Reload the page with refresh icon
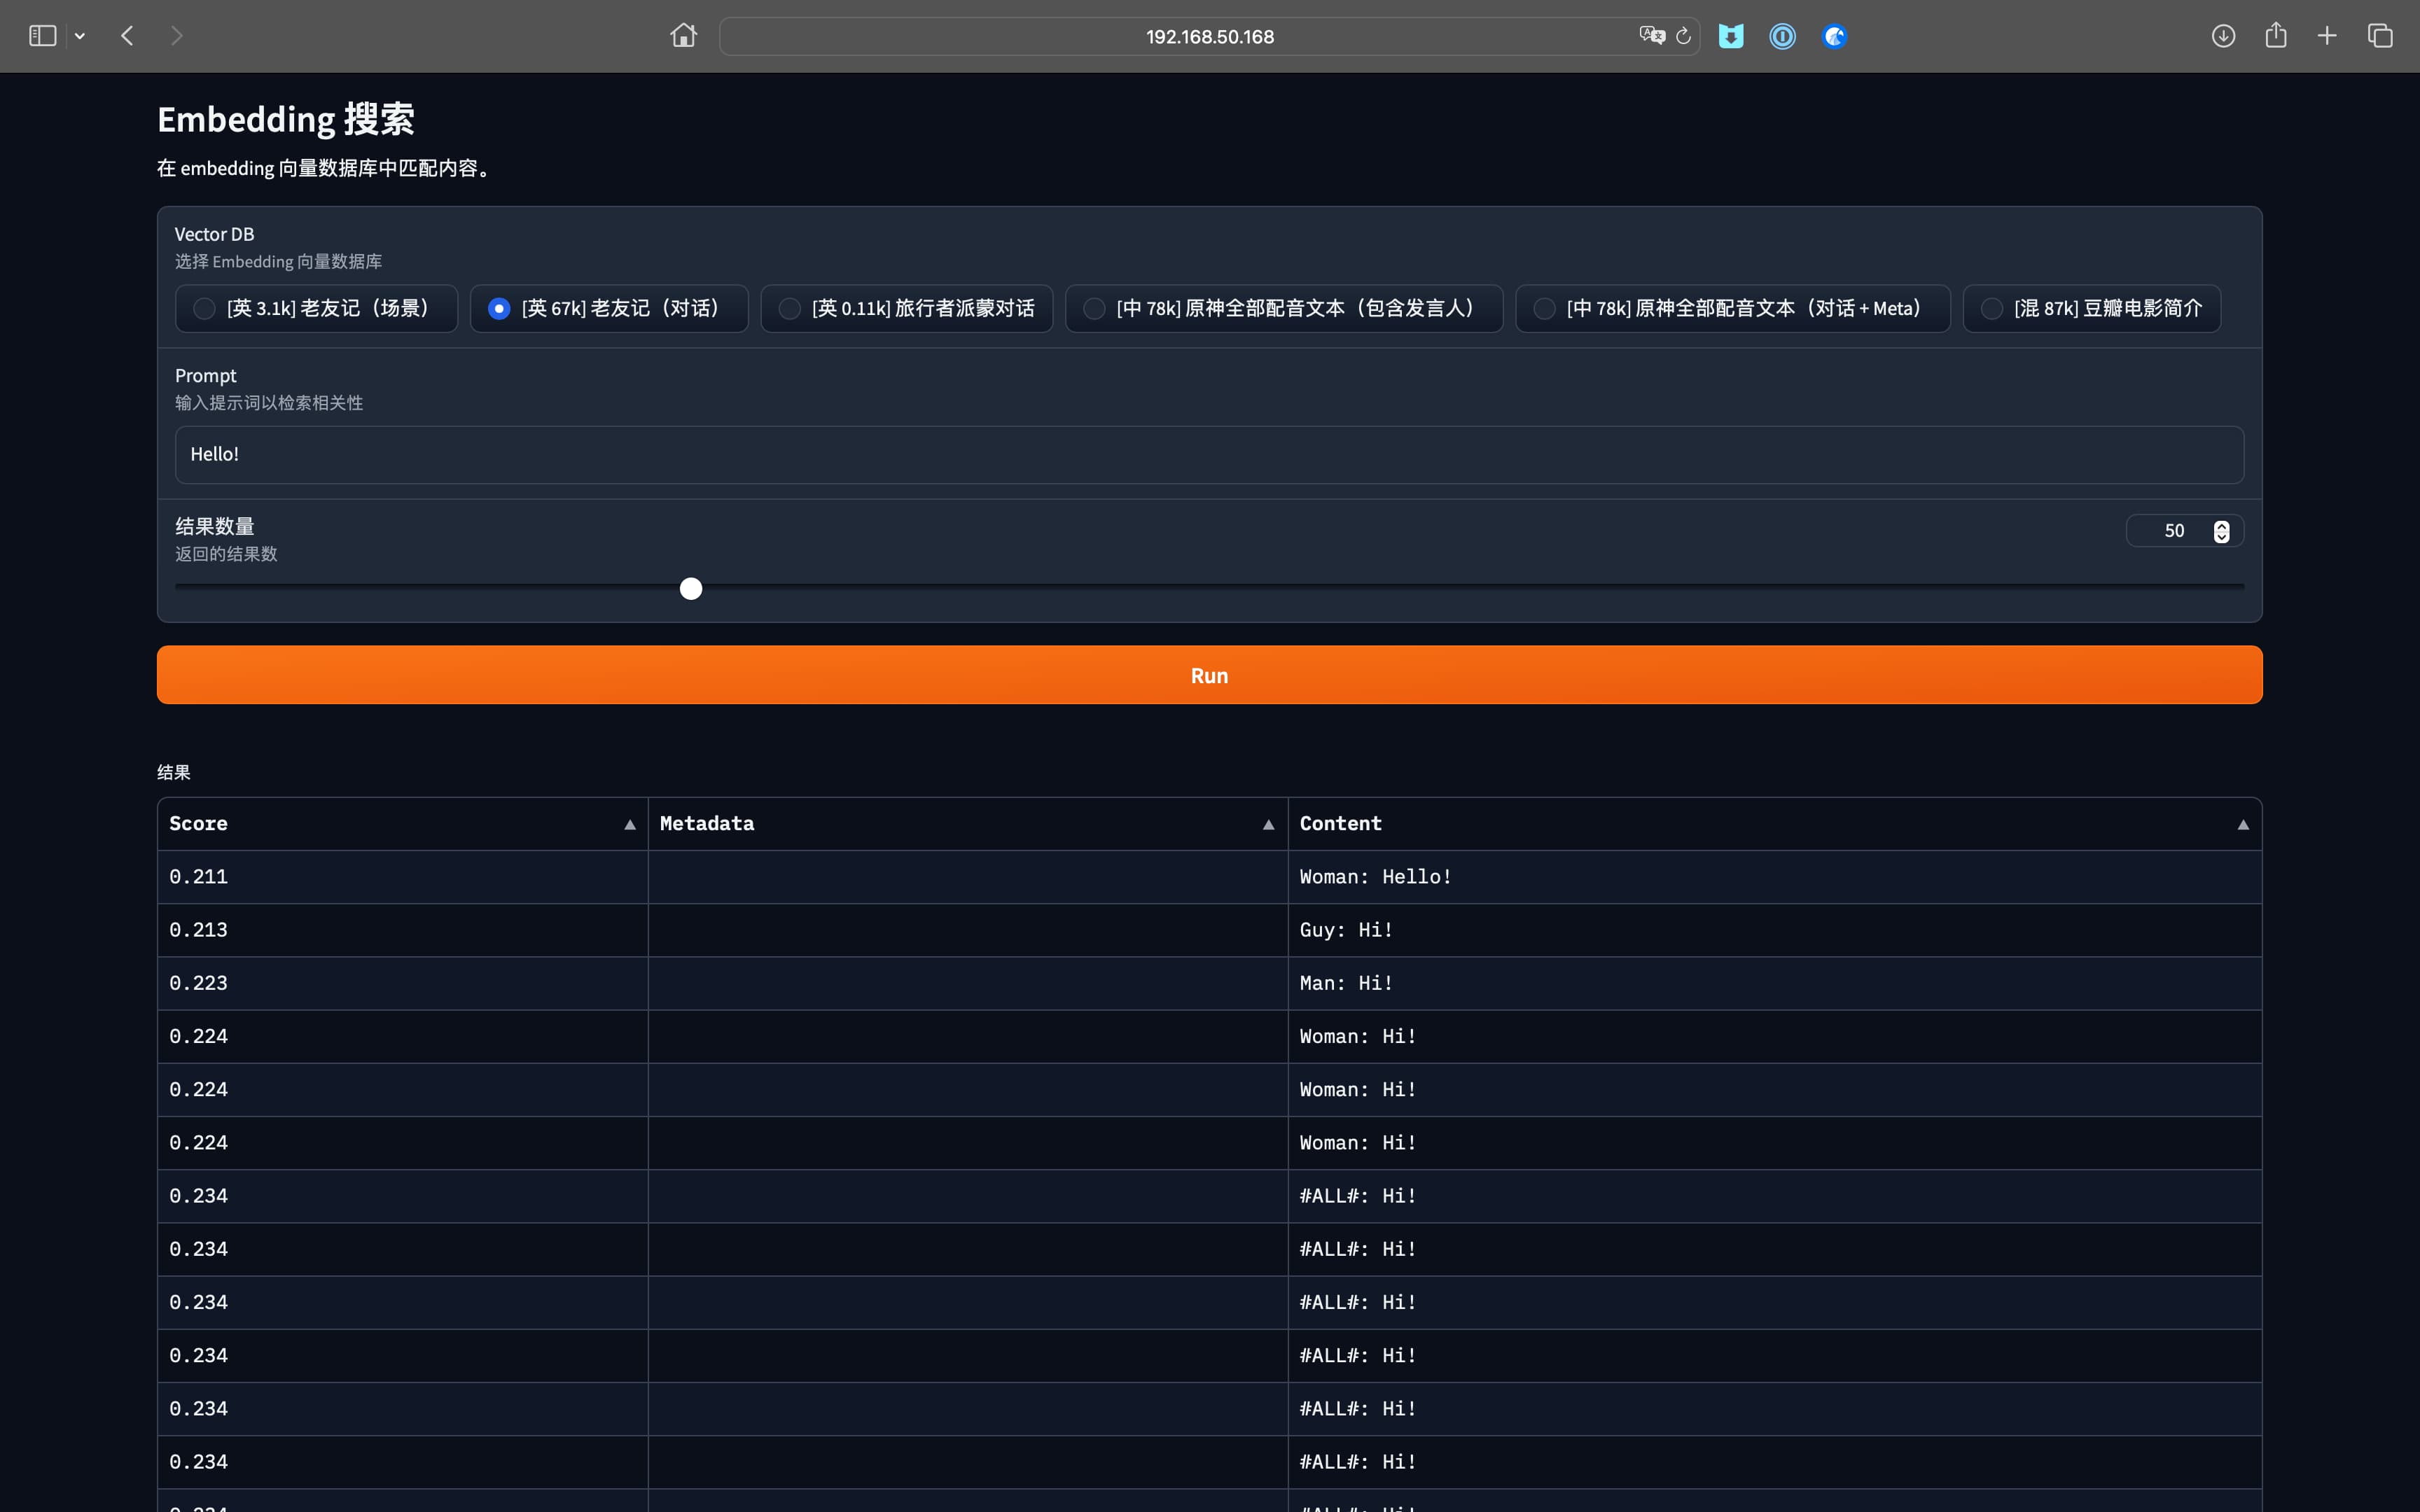This screenshot has width=2420, height=1512. point(1684,36)
